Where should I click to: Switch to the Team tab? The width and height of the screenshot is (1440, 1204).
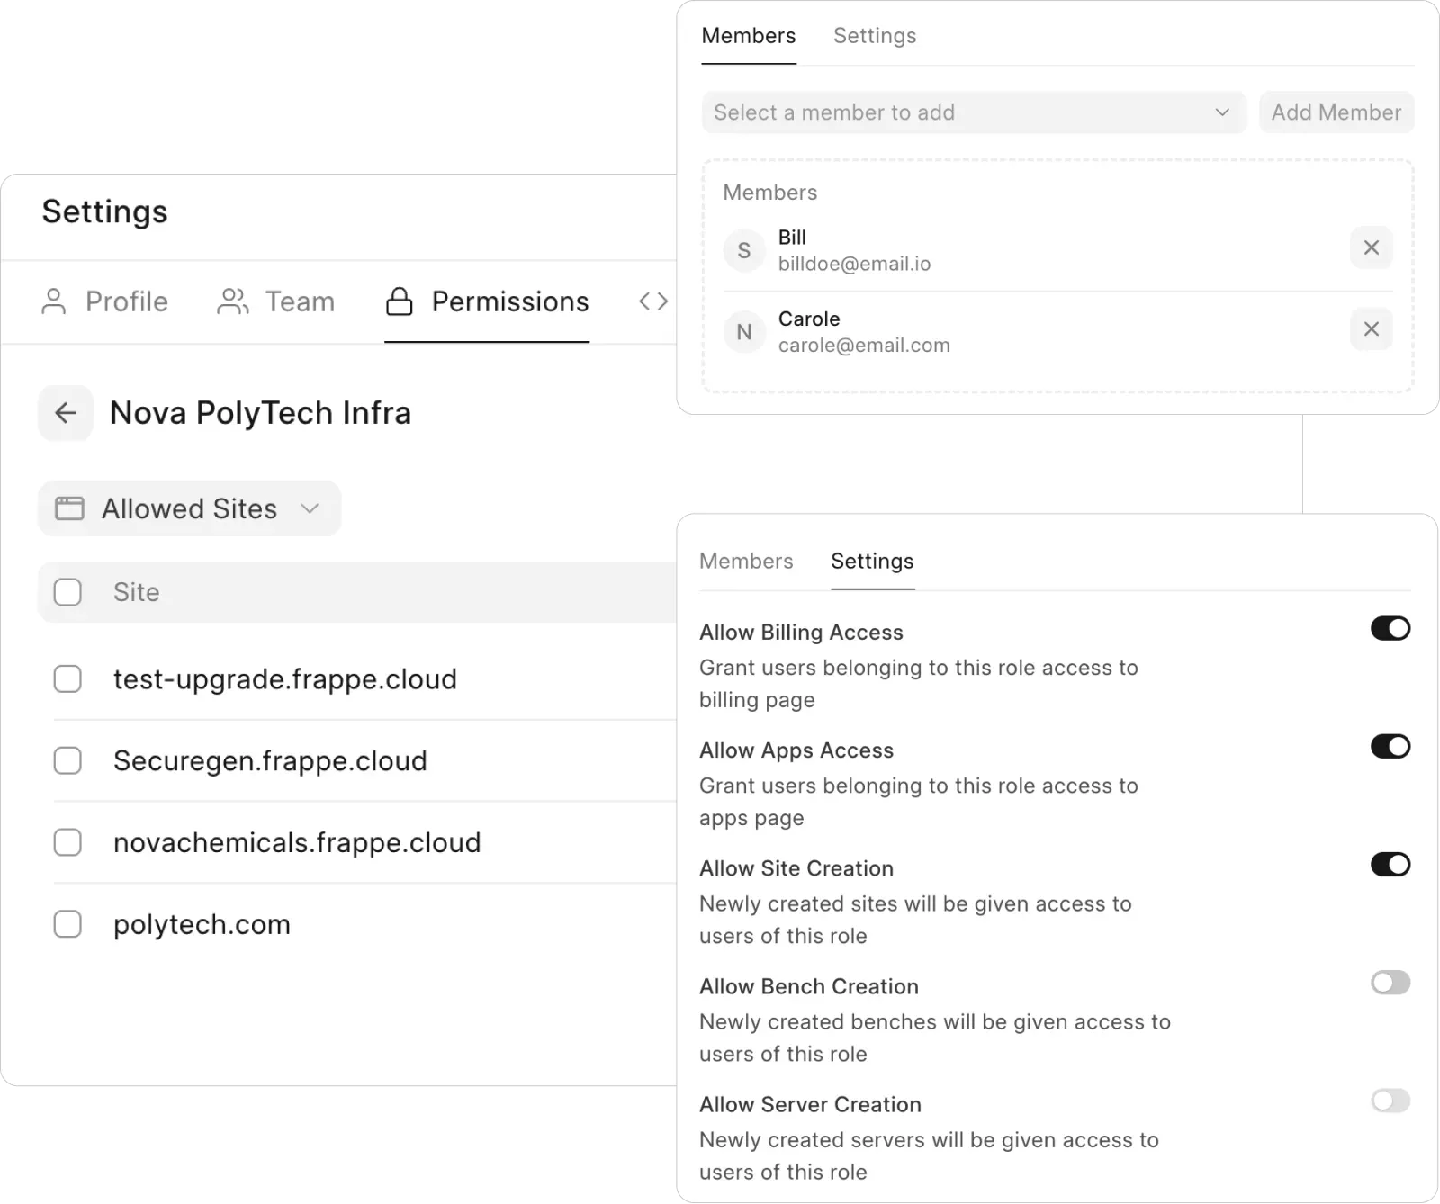[276, 301]
